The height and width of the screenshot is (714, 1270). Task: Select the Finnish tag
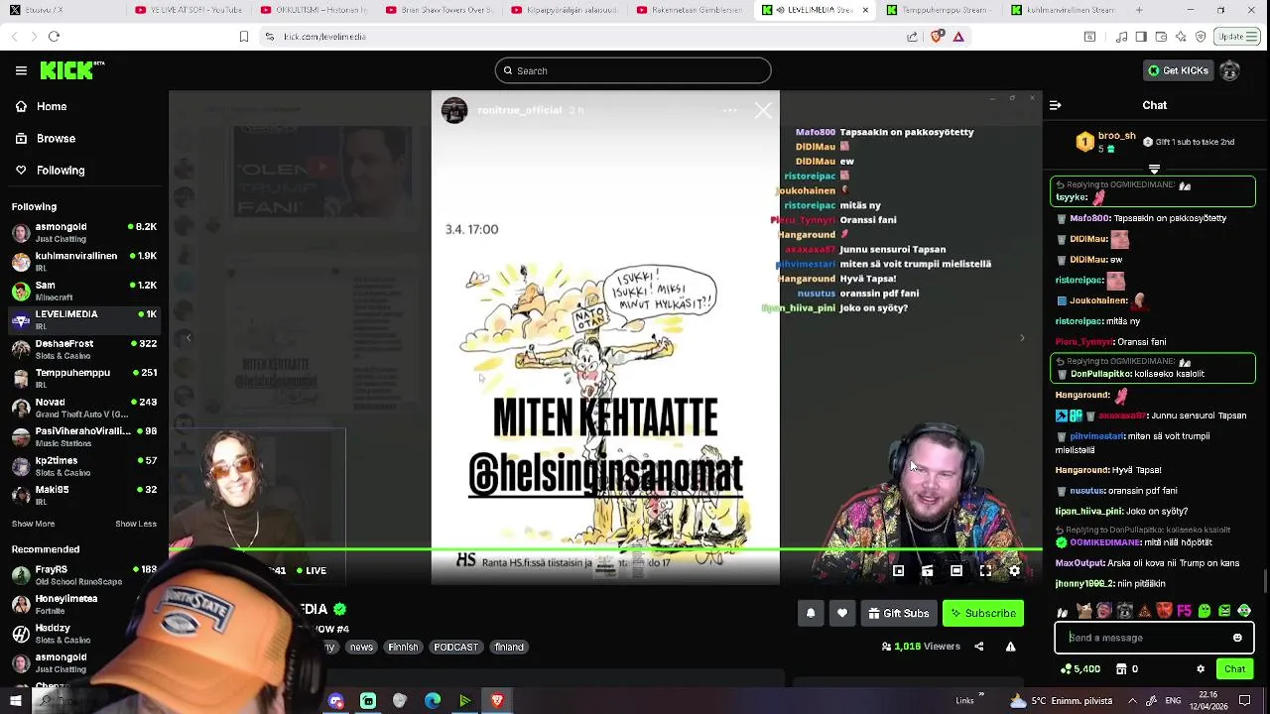coord(403,647)
